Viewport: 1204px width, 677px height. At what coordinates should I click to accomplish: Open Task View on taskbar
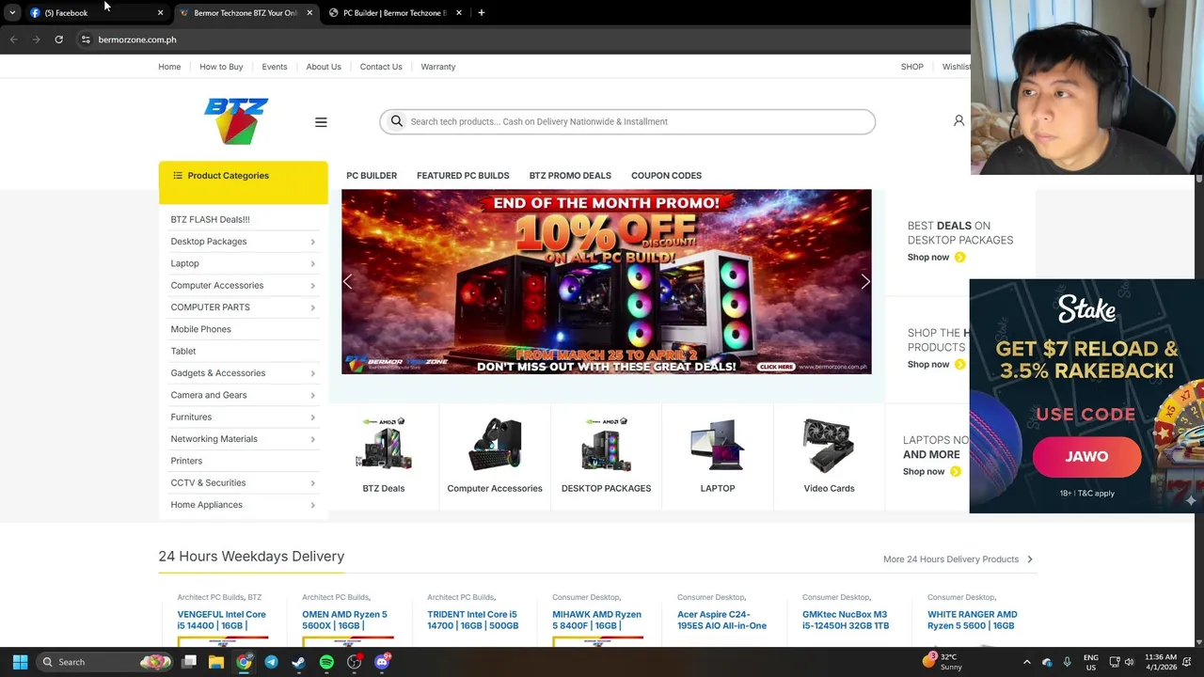(189, 662)
